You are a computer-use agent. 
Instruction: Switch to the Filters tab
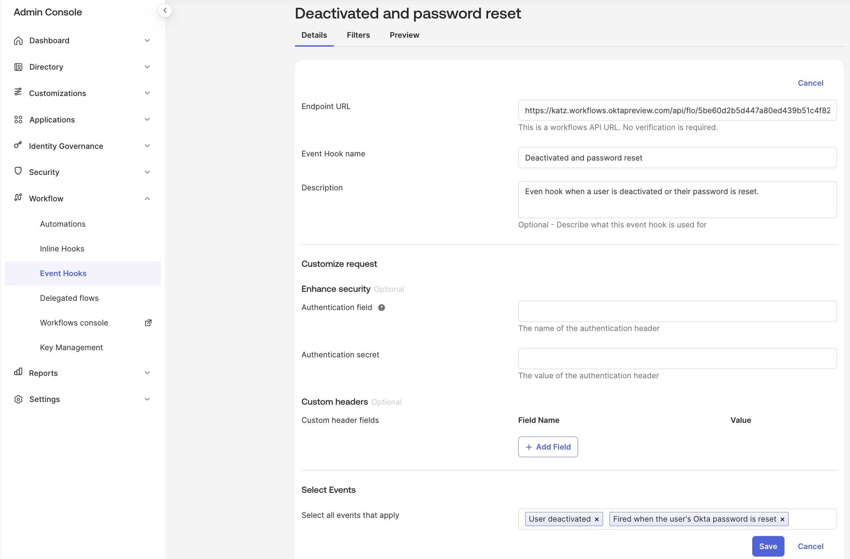tap(358, 35)
